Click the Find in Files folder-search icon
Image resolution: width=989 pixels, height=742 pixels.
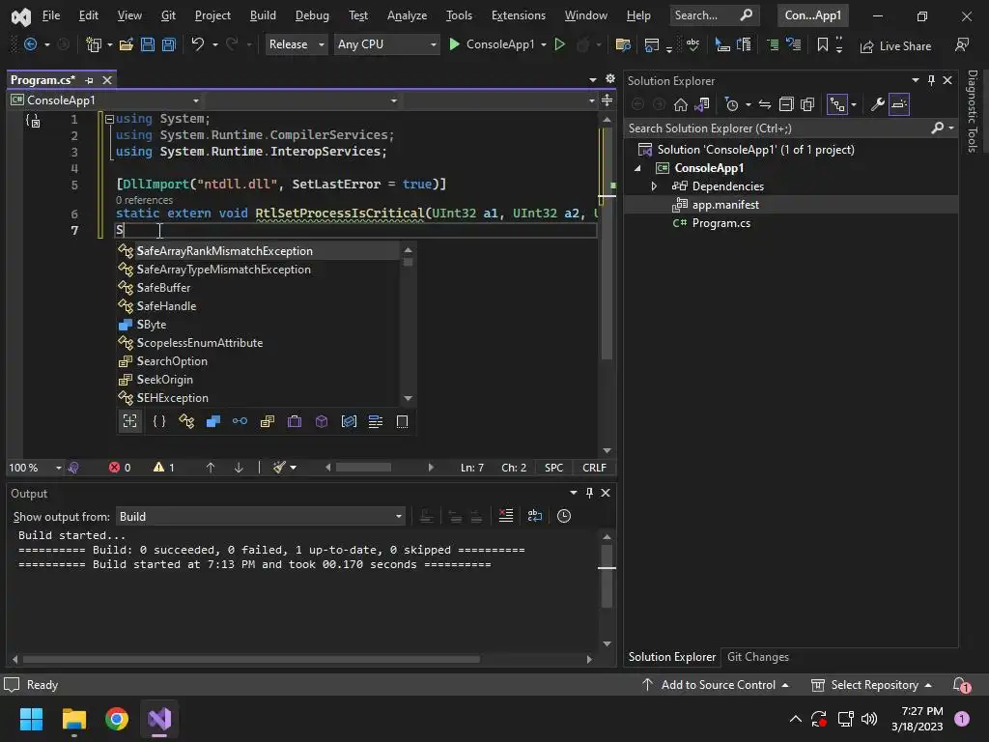point(623,44)
